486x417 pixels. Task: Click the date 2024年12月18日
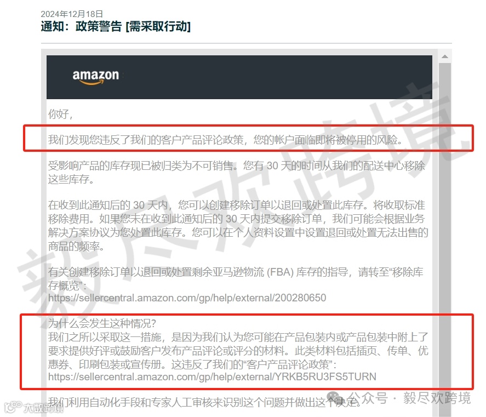[x=72, y=14]
